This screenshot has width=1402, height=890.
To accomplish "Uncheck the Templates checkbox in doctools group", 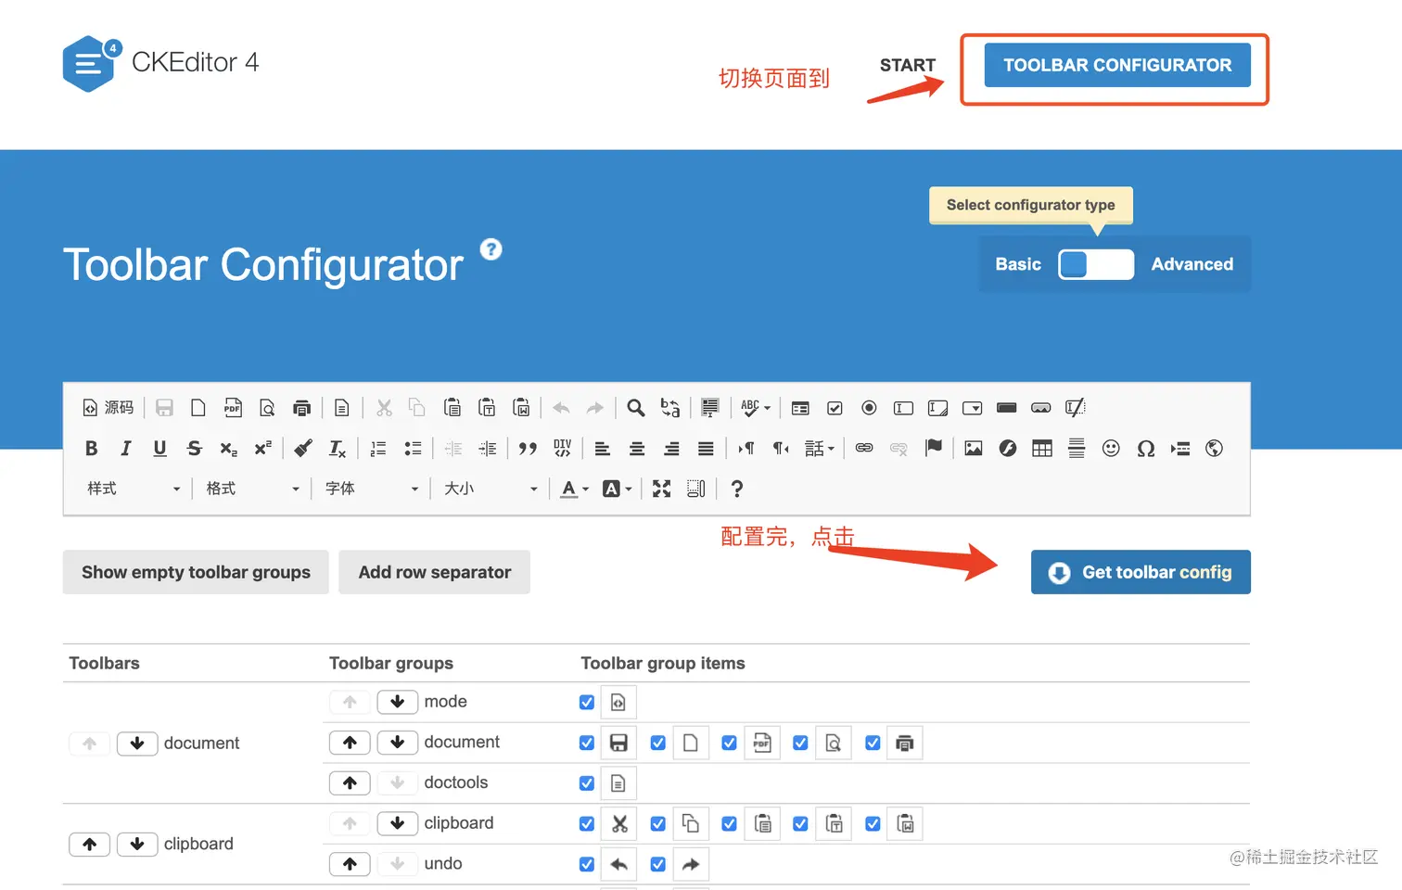I will [587, 783].
